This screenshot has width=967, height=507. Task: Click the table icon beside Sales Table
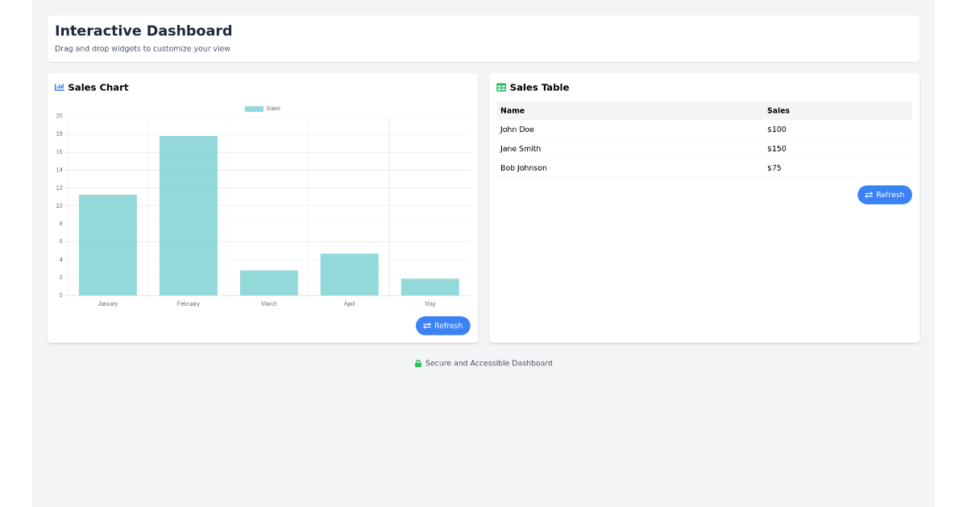pyautogui.click(x=501, y=87)
